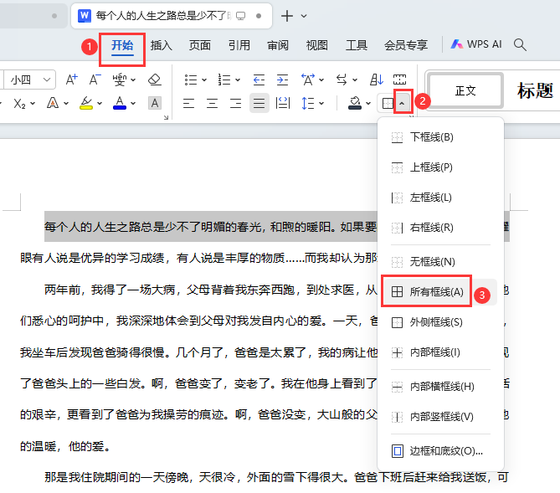Expand font color options arrow

[133, 104]
